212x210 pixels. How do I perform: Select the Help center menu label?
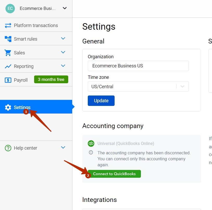(x=26, y=148)
